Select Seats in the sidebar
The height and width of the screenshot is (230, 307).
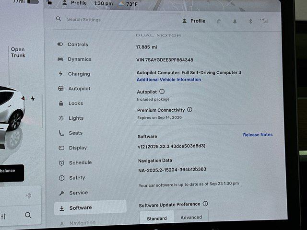pyautogui.click(x=71, y=133)
